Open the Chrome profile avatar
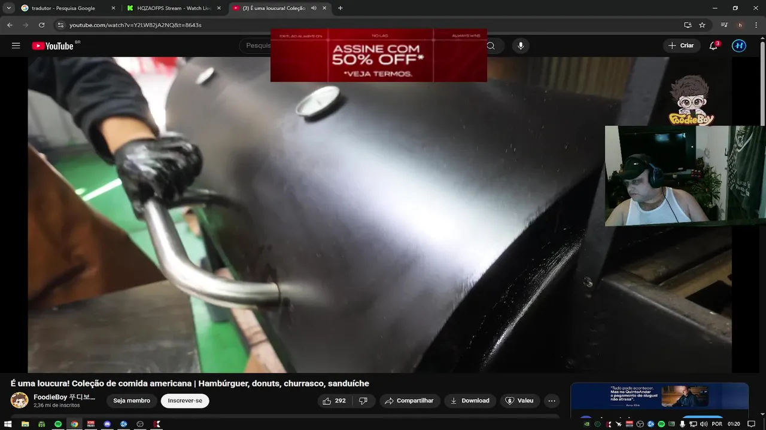 tap(740, 25)
